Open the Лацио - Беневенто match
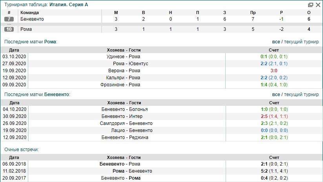Screen dimensions: 323x182 coord(127,130)
